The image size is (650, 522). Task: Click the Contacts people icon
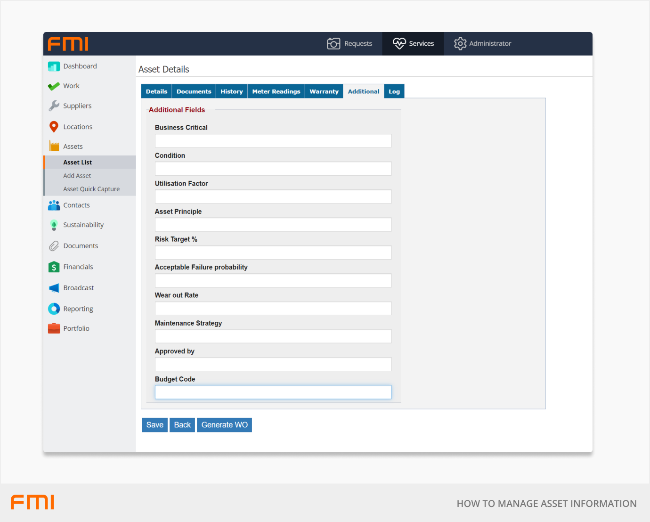point(54,205)
